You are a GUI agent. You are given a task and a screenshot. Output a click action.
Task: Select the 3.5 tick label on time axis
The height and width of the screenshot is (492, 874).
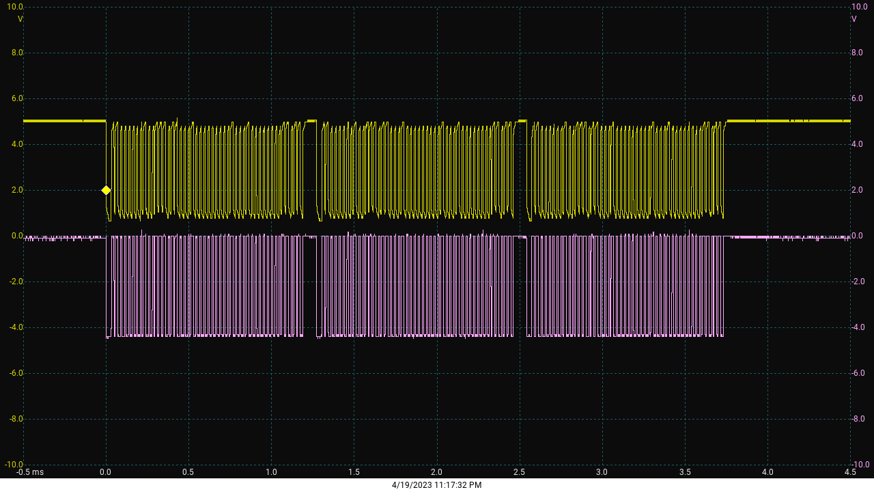coord(684,472)
